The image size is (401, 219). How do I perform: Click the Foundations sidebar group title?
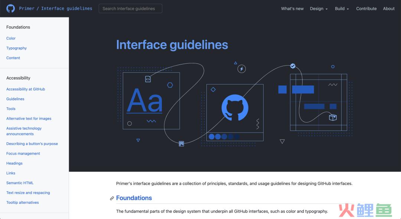(18, 27)
